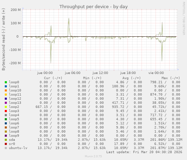Click the loop7 brown color swatch
This screenshot has height=160, width=187.
click(6, 127)
